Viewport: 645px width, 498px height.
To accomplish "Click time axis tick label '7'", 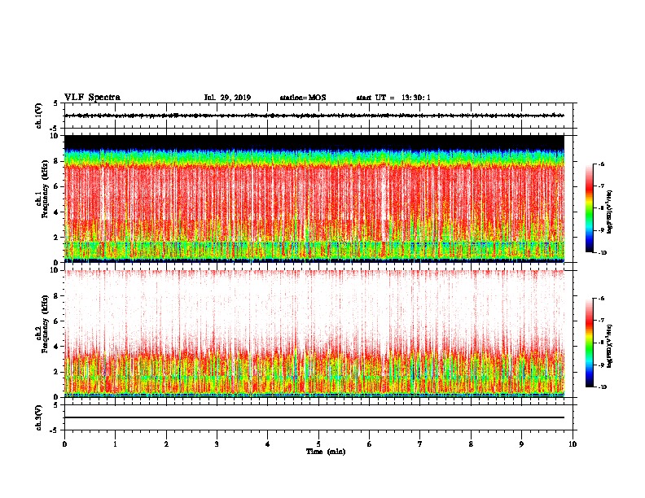I will (420, 444).
